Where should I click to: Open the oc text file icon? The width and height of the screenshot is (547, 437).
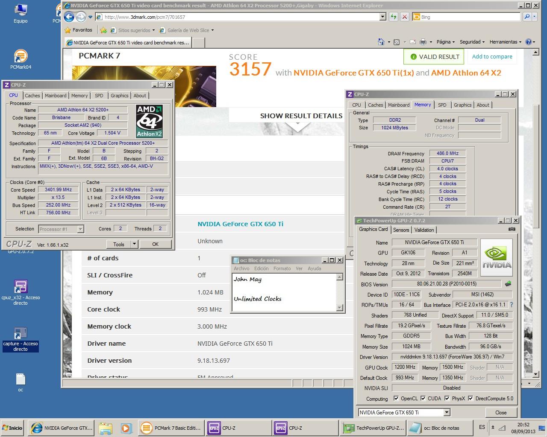[x=21, y=382]
